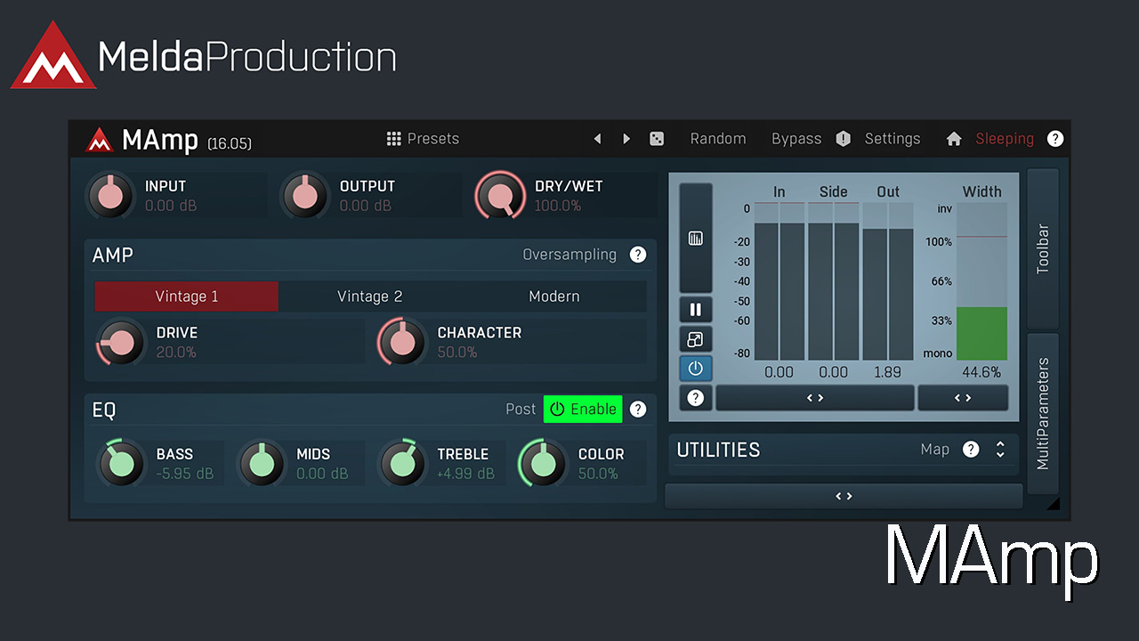Expand the Utilities panel with up-down arrows
1139x641 pixels.
pos(1000,450)
